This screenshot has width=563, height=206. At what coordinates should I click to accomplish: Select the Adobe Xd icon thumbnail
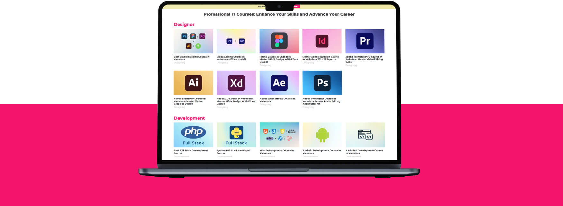[x=236, y=83]
